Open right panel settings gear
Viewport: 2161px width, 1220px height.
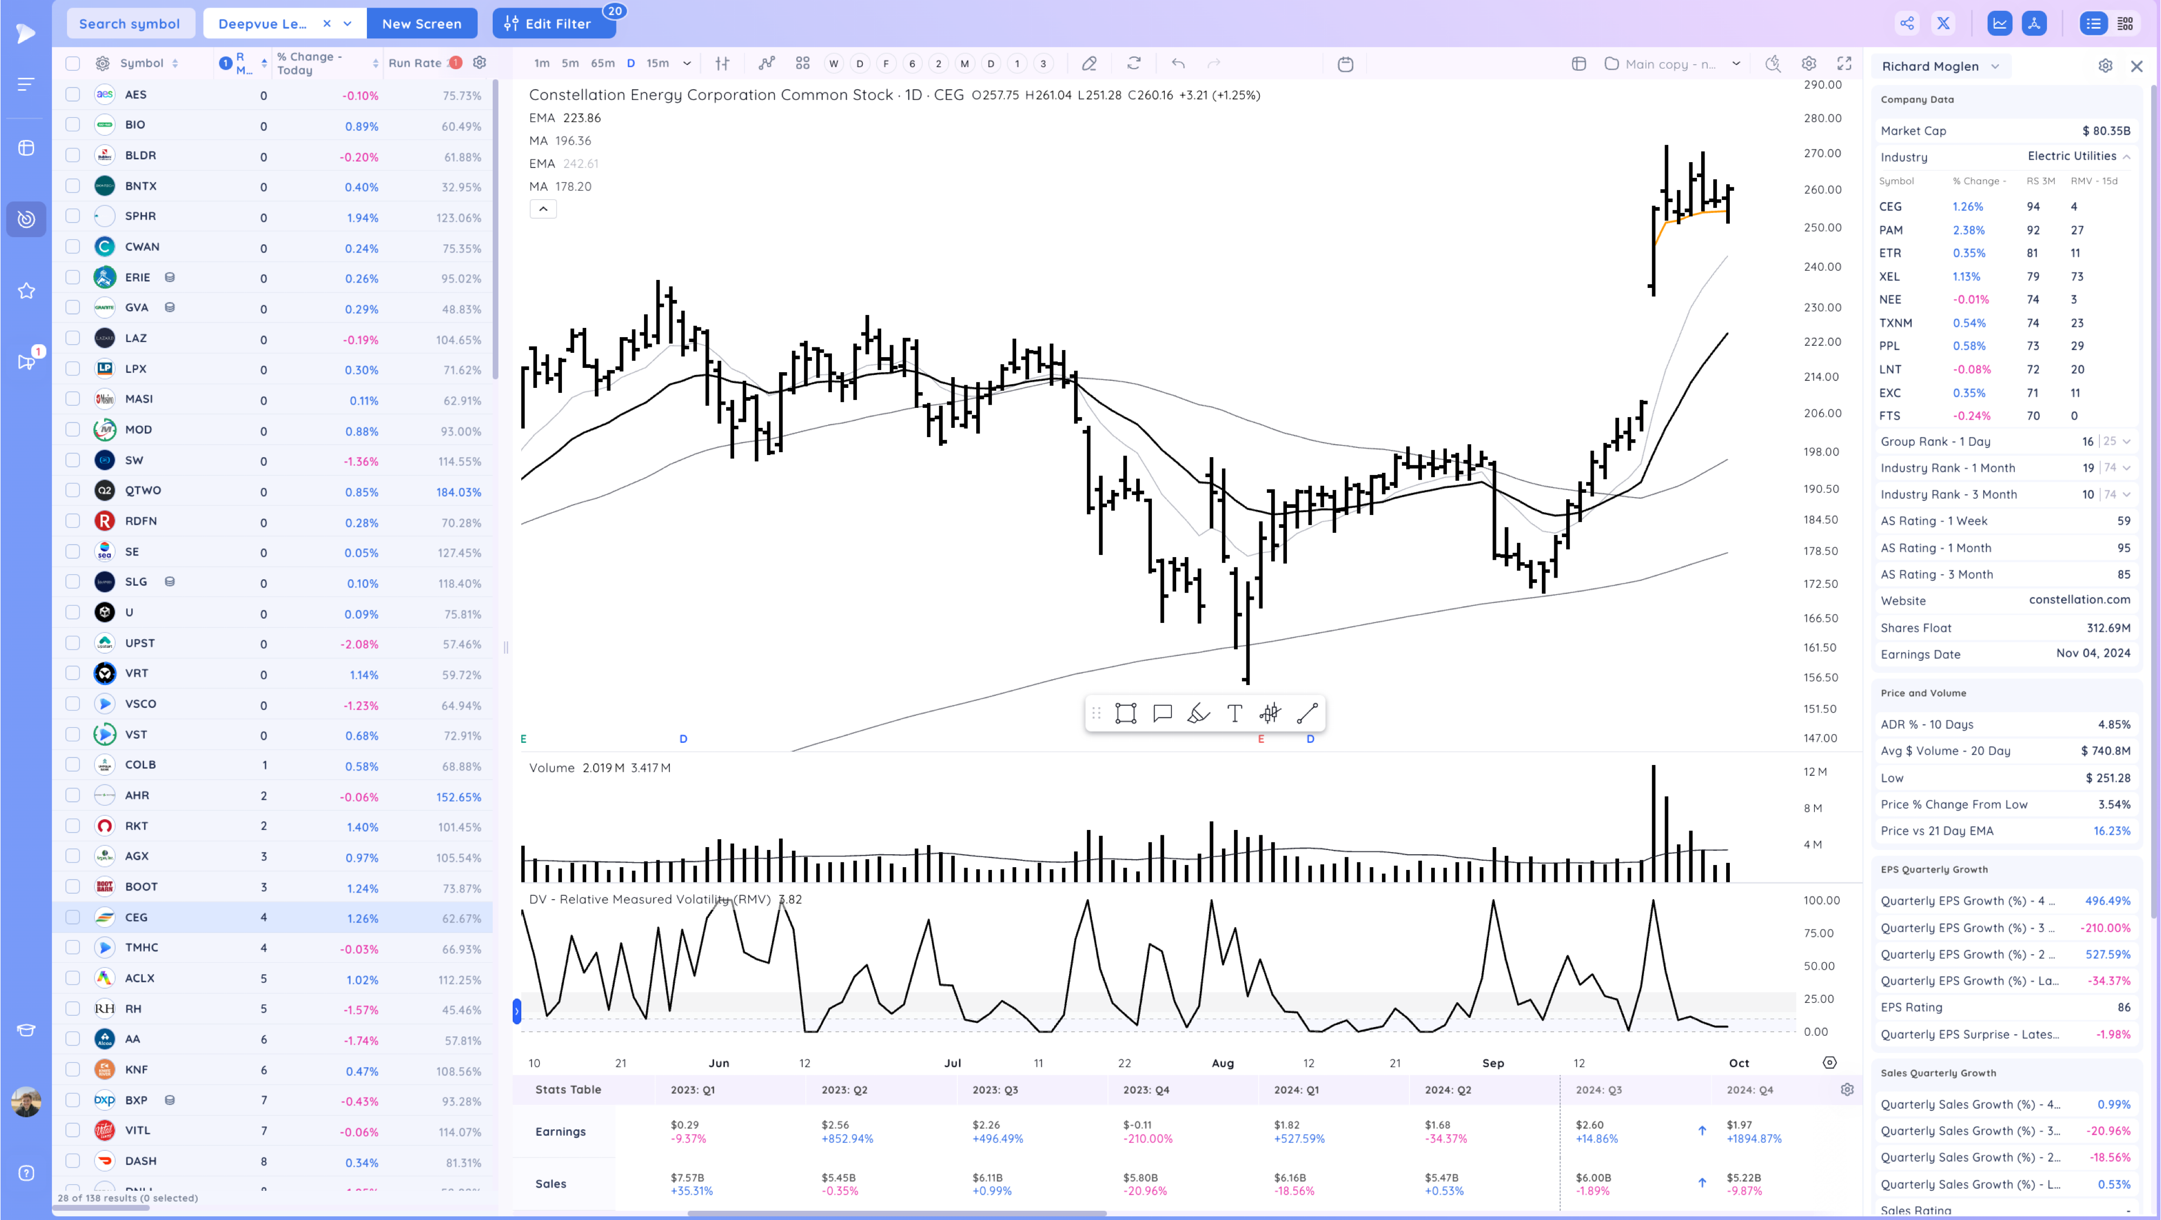click(x=2105, y=65)
